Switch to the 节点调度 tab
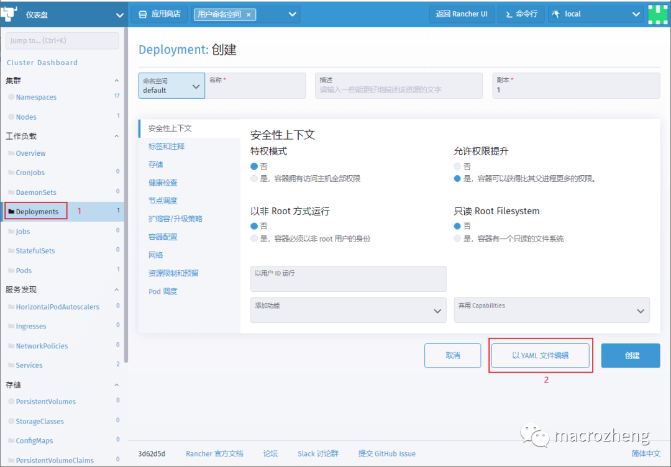This screenshot has width=671, height=467. [163, 201]
